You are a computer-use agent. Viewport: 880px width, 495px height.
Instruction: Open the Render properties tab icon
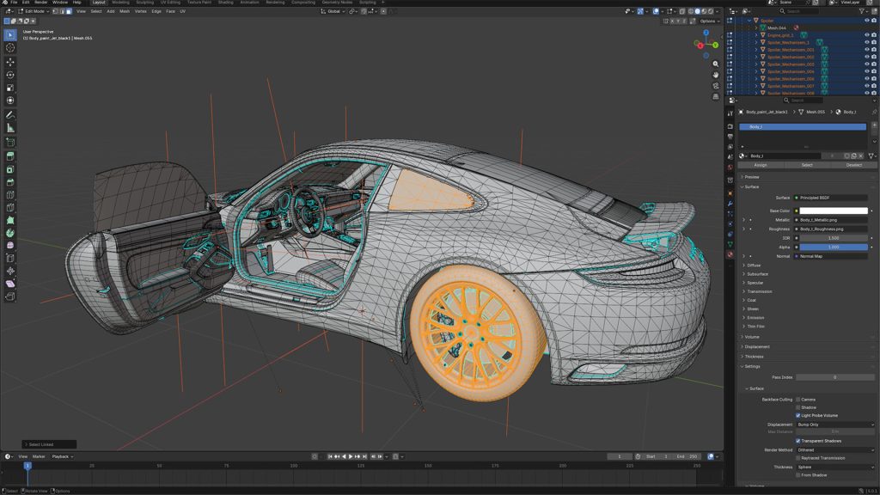pyautogui.click(x=730, y=126)
